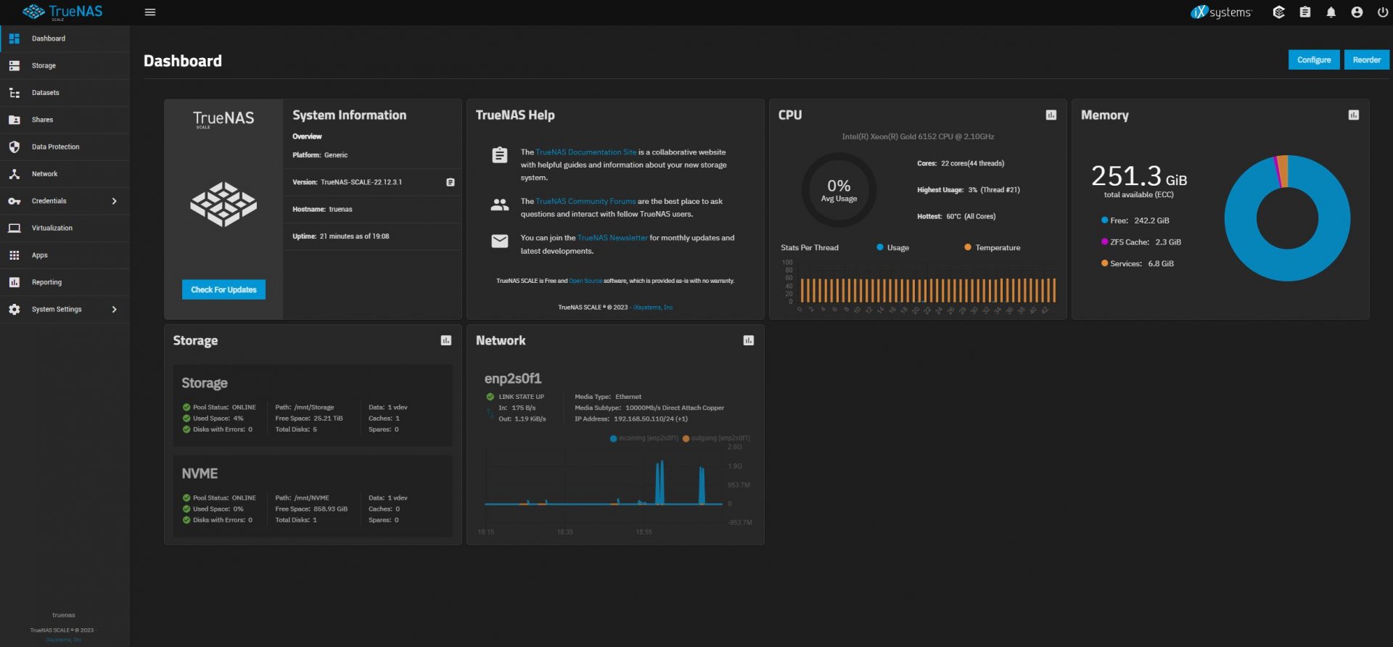Click the TrueCommand status icon

click(1278, 12)
